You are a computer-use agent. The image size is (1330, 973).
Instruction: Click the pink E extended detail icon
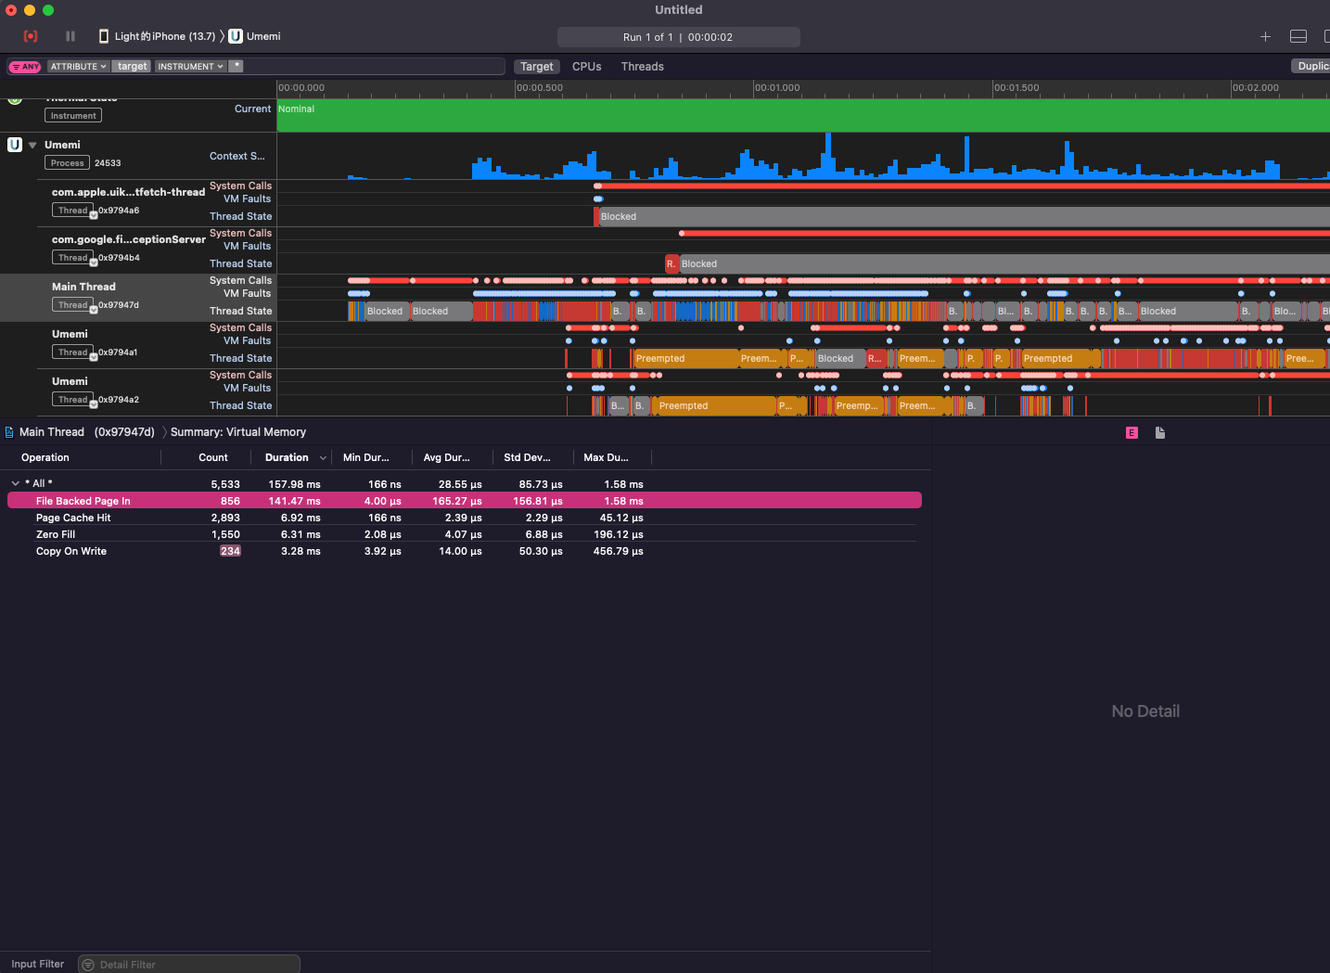pyautogui.click(x=1132, y=433)
